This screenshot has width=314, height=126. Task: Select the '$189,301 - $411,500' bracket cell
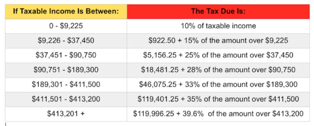click(66, 85)
